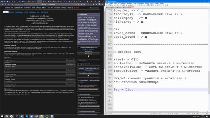Viewport: 210px width, 118px height.
Task: Open Мои посылки tab on Codeforces
Action: point(19,12)
